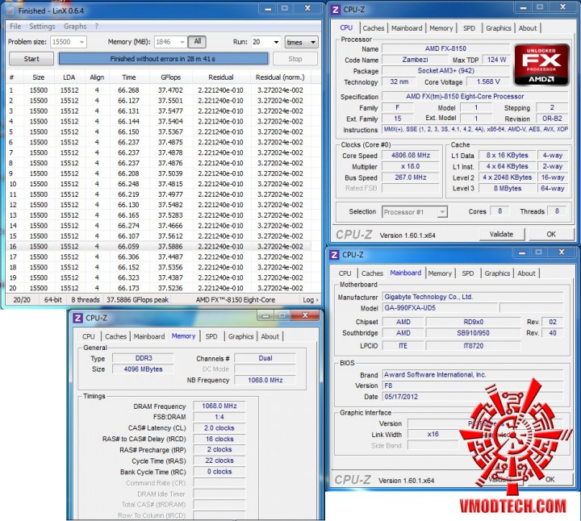Toggle the All memory button in LinX
This screenshot has height=521, width=581.
click(x=198, y=41)
